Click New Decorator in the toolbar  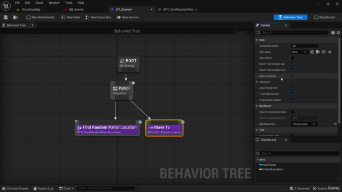tap(98, 17)
